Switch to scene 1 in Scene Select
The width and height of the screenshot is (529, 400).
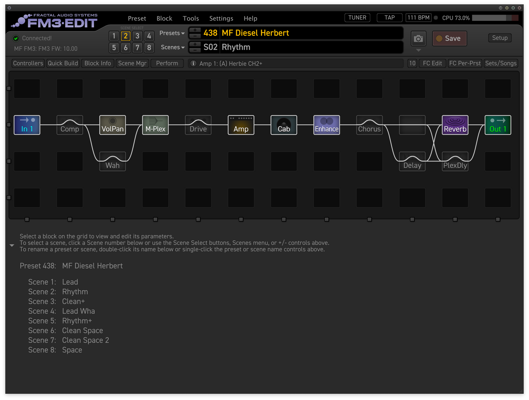[114, 36]
